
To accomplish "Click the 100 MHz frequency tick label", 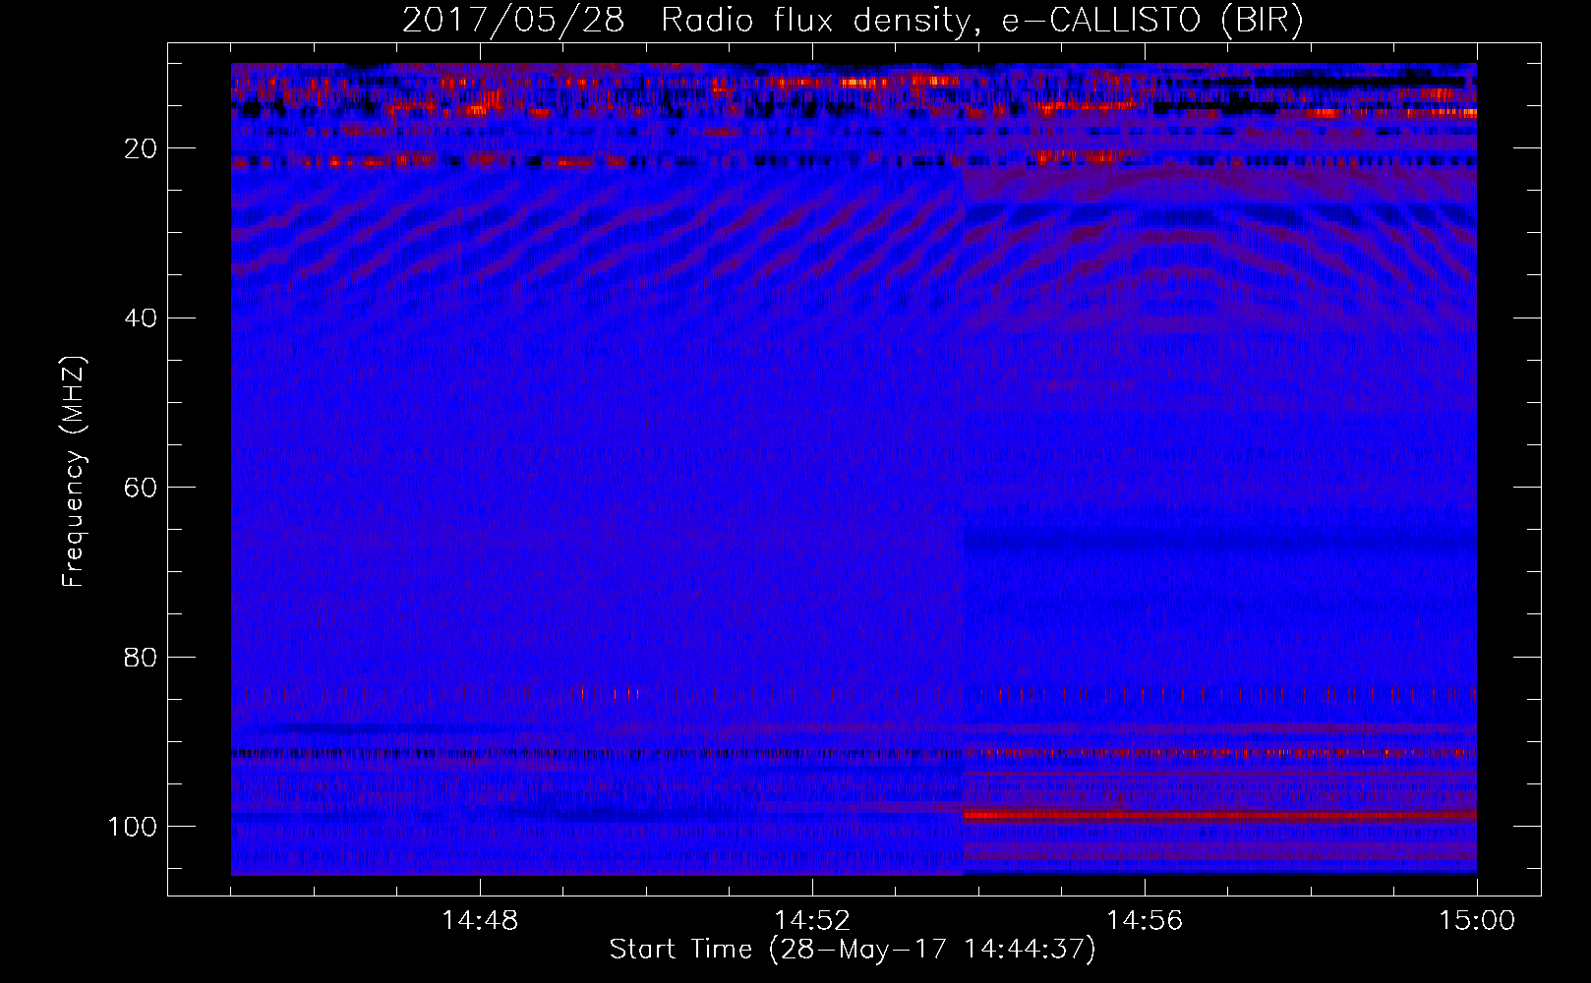I will (133, 827).
